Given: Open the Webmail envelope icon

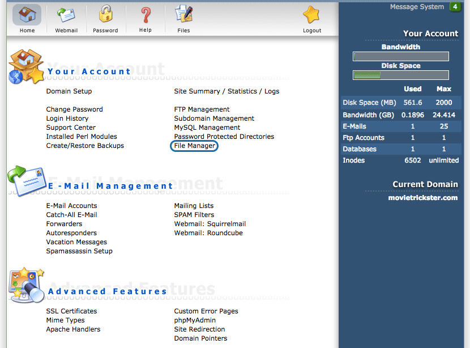Looking at the screenshot, I should tap(66, 15).
